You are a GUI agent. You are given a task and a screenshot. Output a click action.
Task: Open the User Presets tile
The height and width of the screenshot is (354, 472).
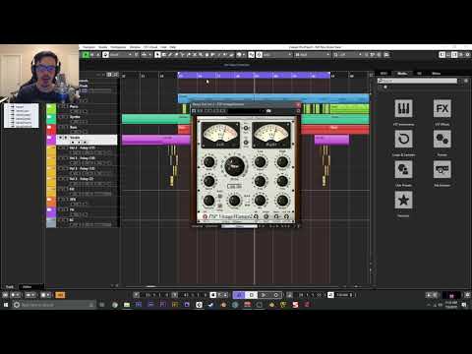(x=403, y=169)
